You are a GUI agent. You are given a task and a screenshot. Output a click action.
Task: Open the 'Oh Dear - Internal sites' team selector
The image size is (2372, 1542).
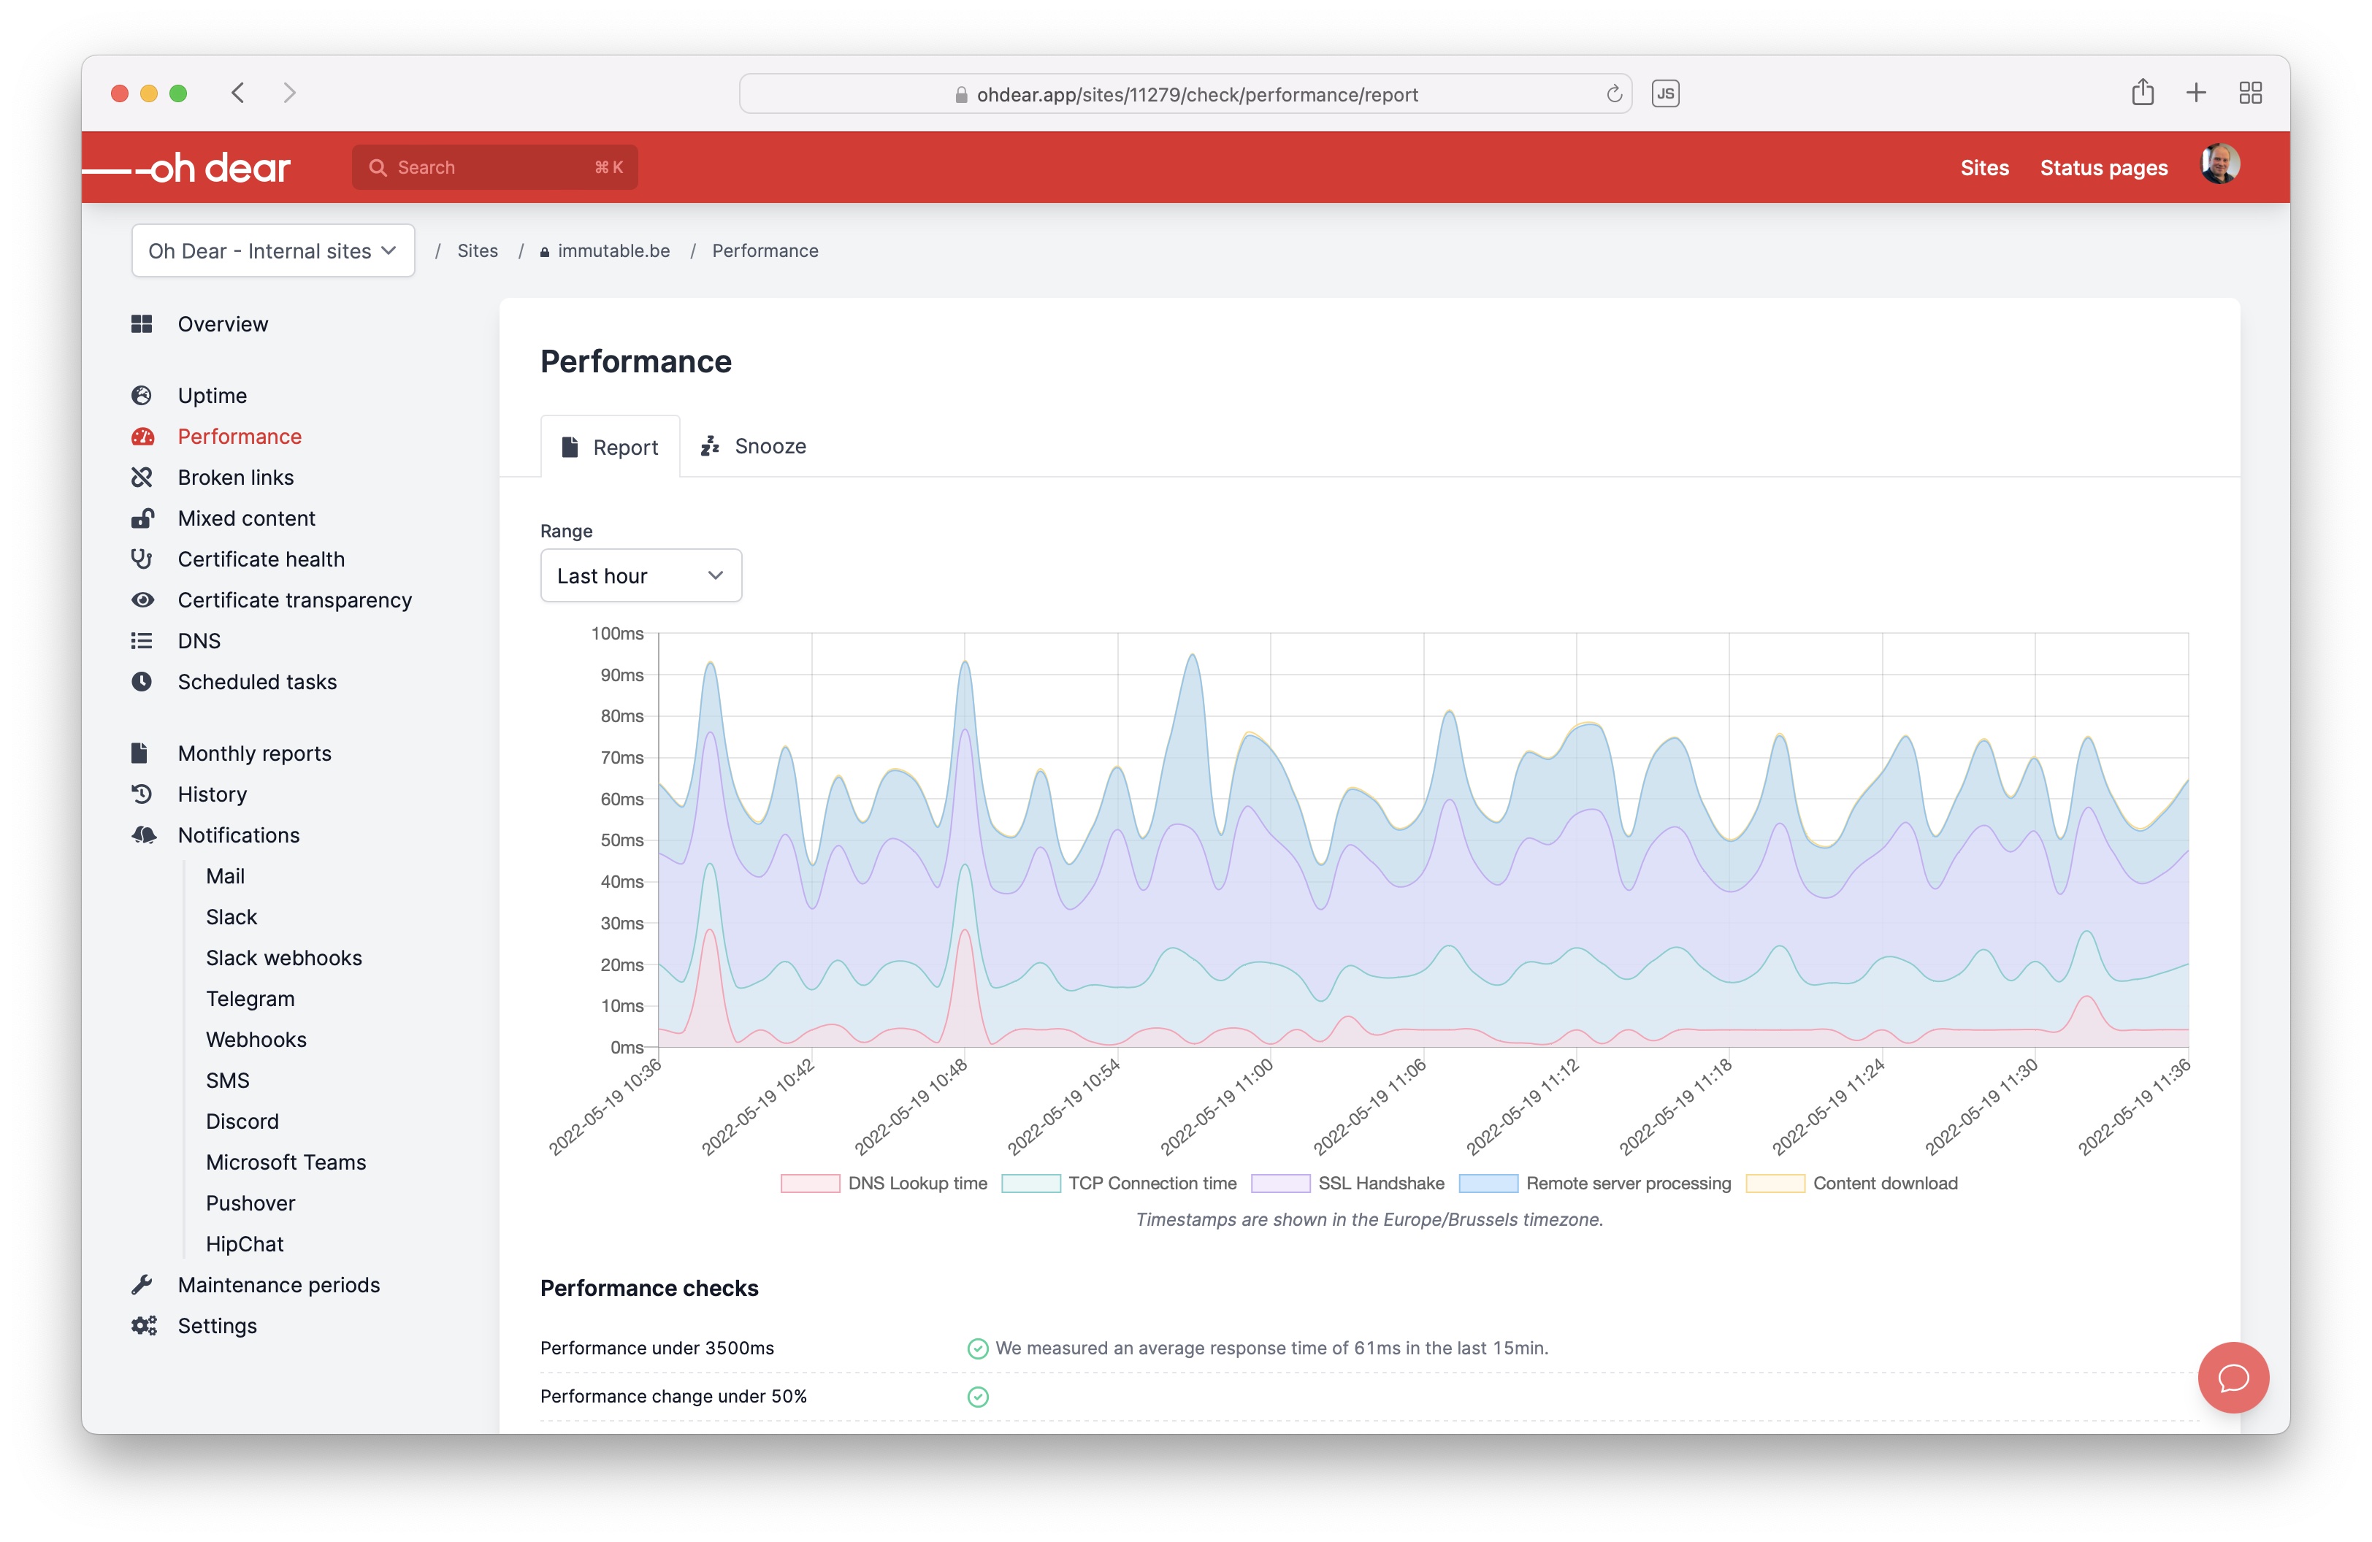[x=273, y=251]
